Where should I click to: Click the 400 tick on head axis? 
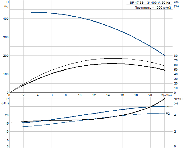pos(6,18)
